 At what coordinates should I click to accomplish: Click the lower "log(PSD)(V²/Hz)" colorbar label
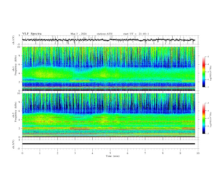[x=211, y=120]
